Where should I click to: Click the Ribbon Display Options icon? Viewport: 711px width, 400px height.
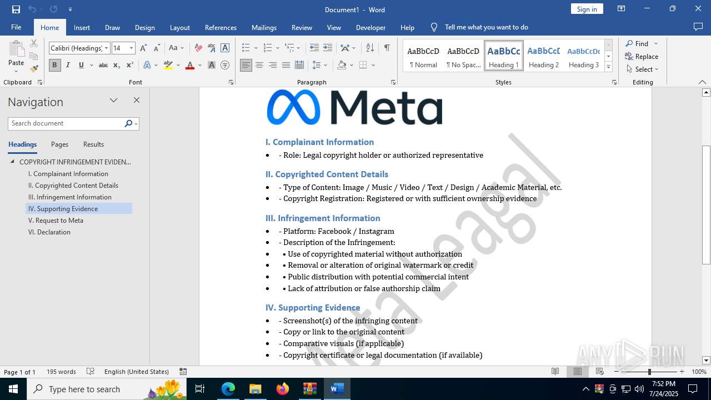[x=622, y=9]
